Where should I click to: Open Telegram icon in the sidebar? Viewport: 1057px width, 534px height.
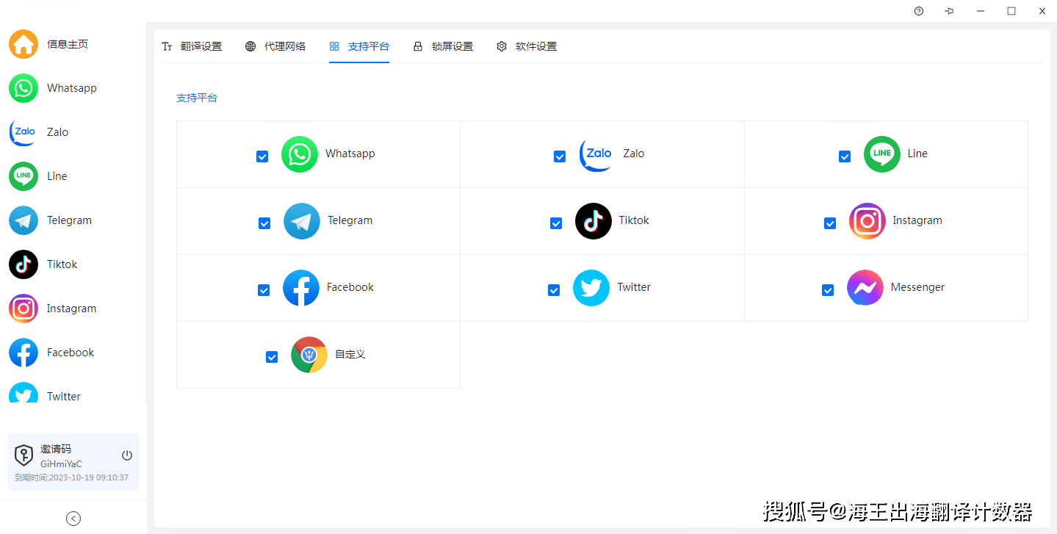pos(24,220)
